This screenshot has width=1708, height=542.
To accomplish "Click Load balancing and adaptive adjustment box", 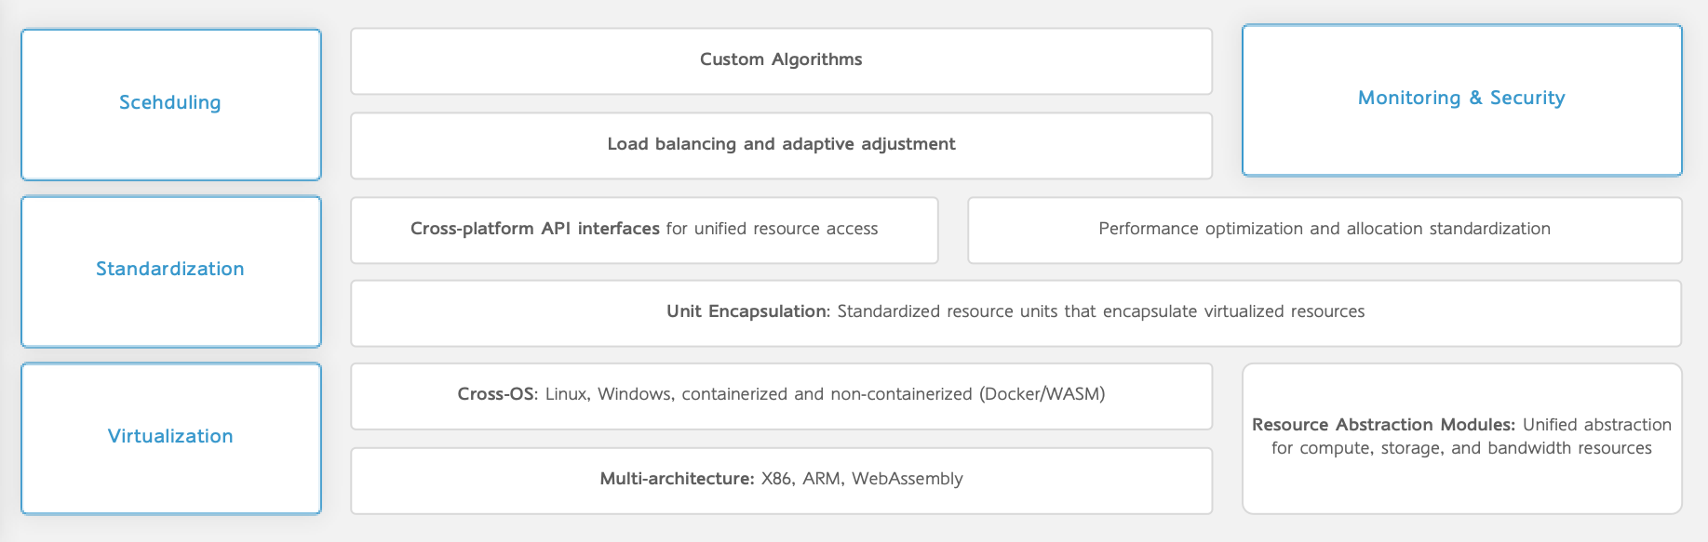I will (x=781, y=145).
